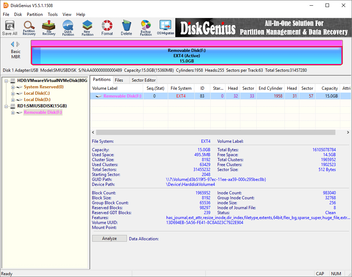Image resolution: width=352 pixels, height=277 pixels.
Task: Click CAP indicator in status bar
Action: (320, 274)
